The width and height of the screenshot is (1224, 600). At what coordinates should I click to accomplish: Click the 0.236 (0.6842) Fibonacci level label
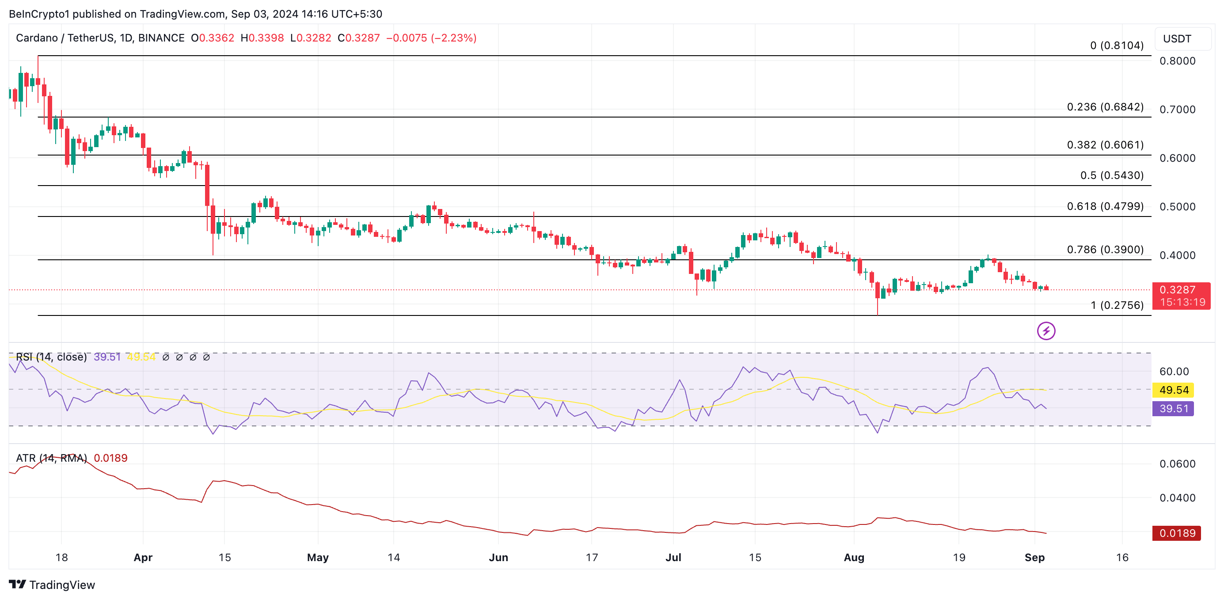pos(1105,107)
